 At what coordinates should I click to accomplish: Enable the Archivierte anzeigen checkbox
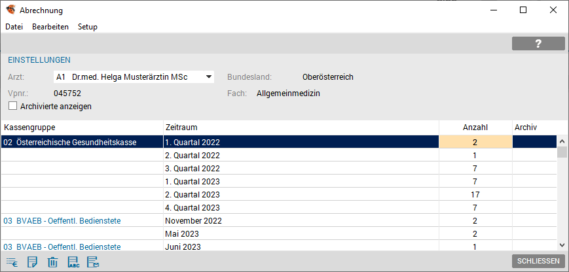(13, 106)
